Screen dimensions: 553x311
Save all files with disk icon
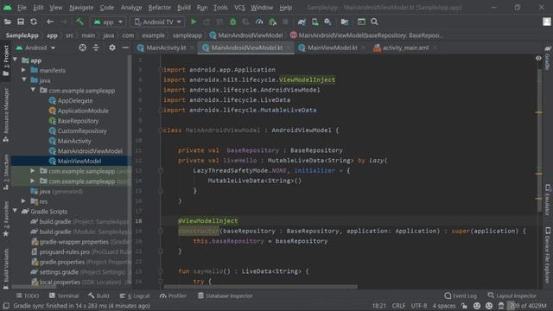(21, 22)
